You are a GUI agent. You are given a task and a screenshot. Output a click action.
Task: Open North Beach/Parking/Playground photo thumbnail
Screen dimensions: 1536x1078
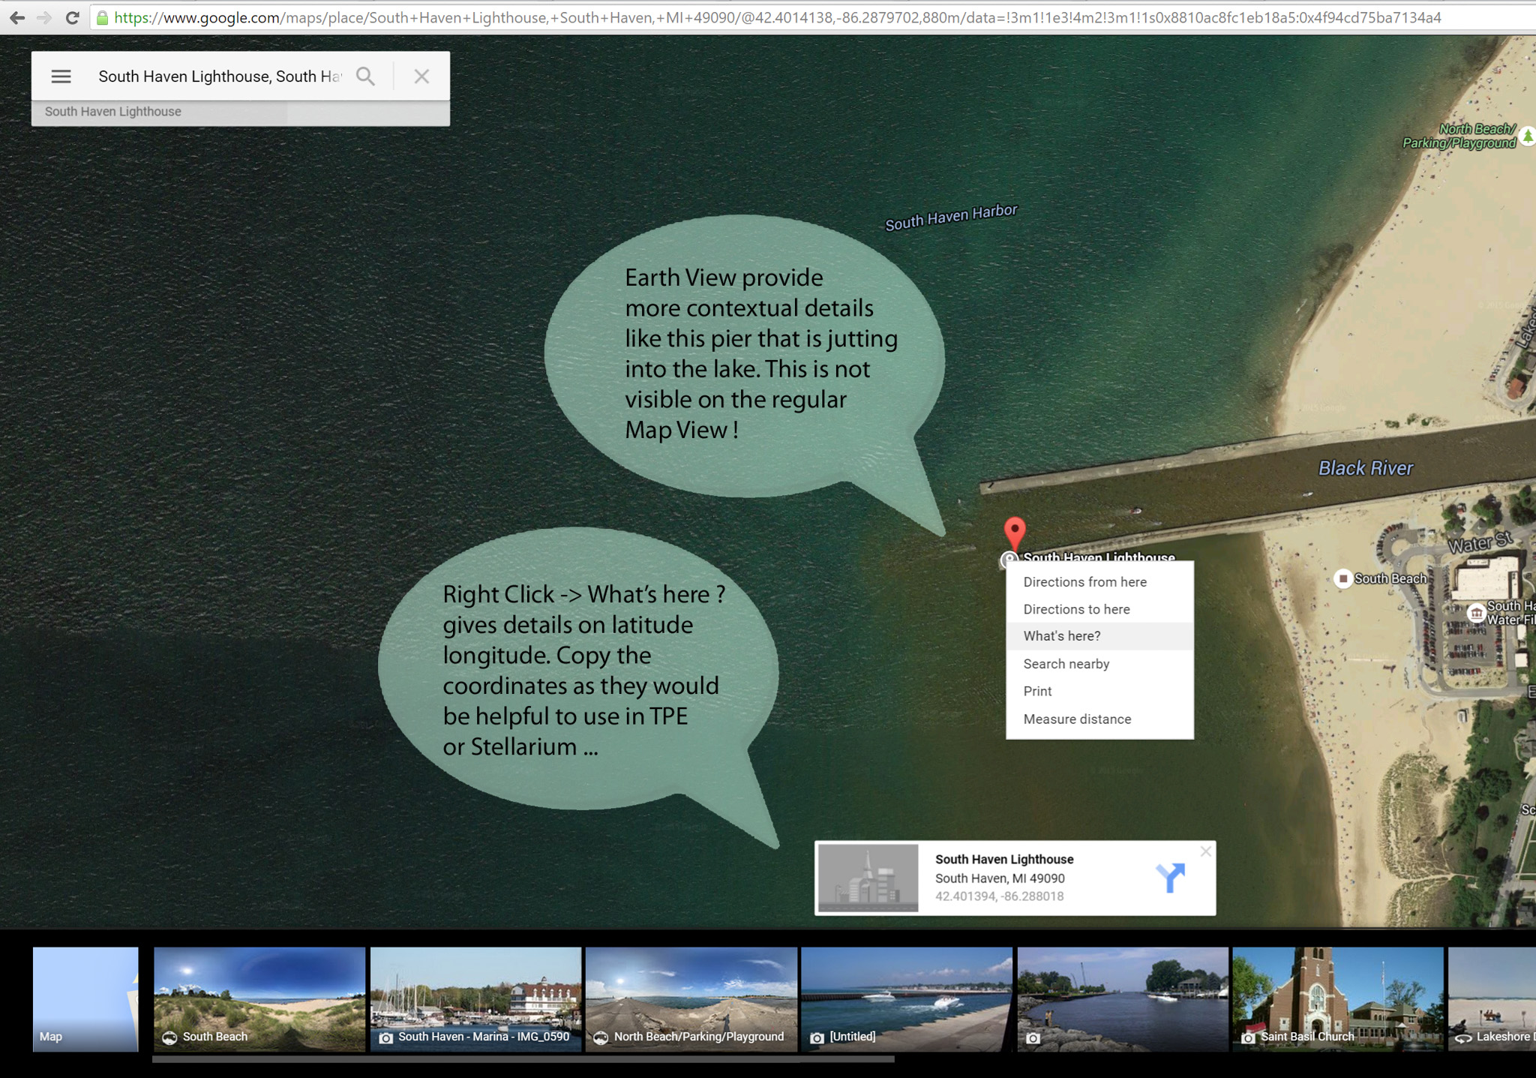tap(691, 998)
